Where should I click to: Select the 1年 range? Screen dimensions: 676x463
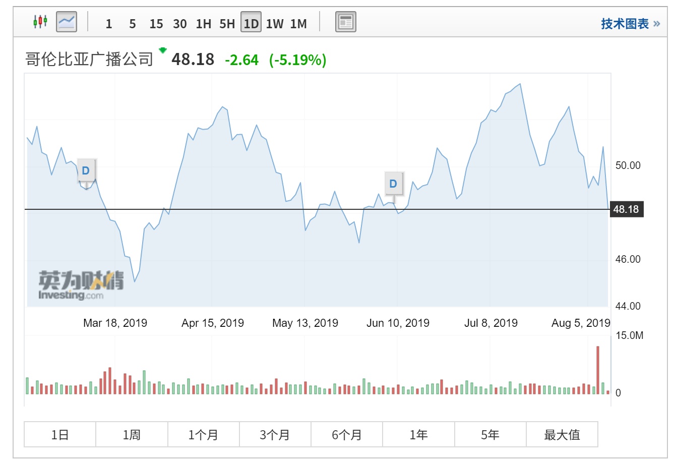coord(418,435)
